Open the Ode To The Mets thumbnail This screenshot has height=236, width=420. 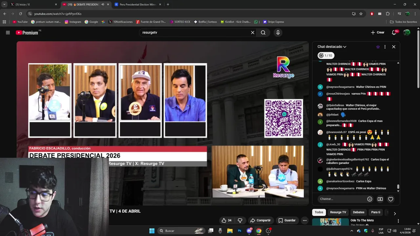[x=330, y=222]
